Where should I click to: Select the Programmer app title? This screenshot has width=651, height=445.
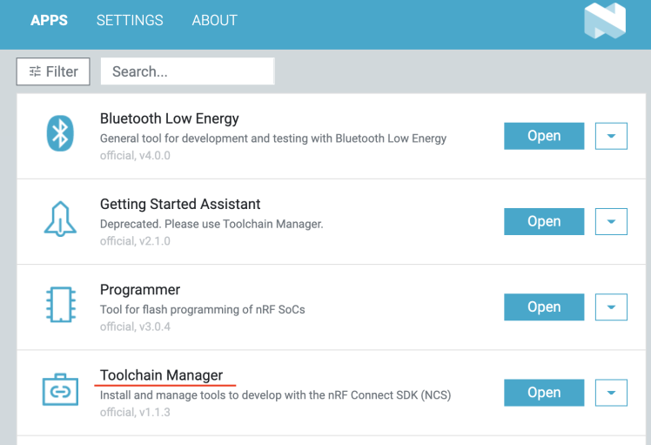coord(140,290)
